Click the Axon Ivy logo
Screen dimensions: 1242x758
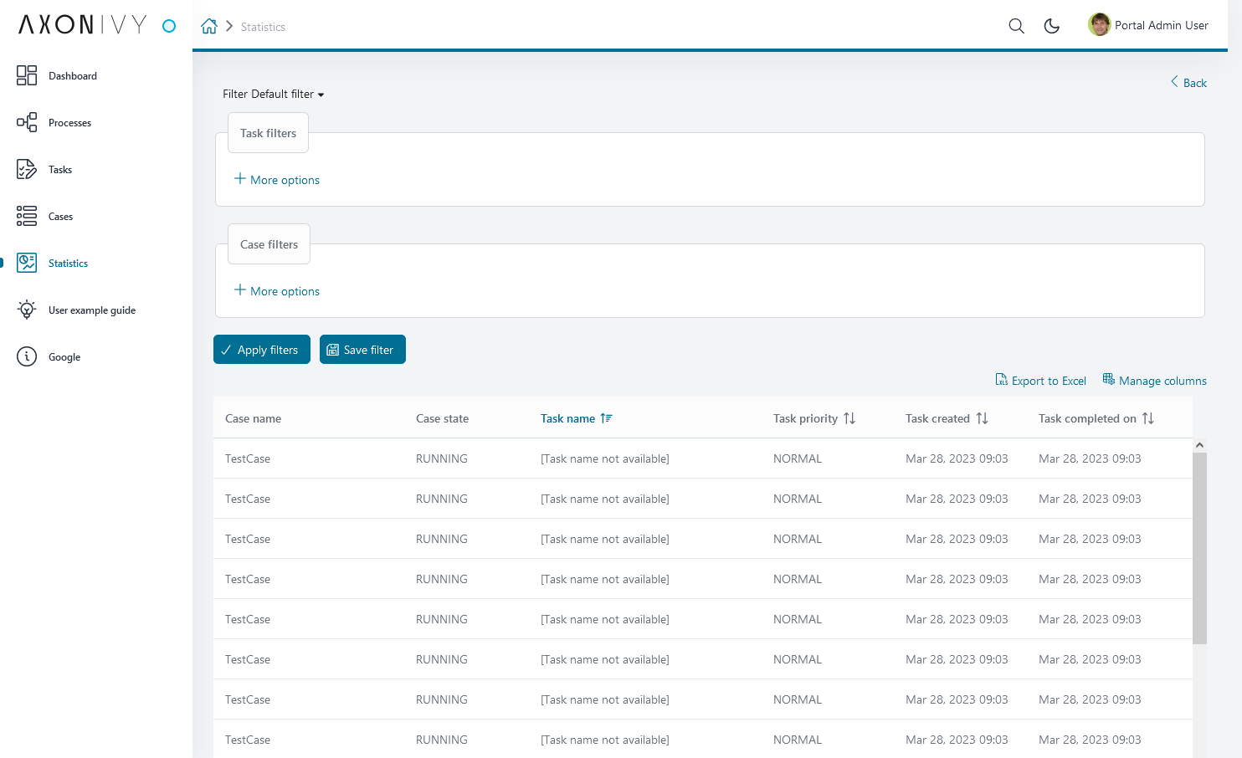point(83,25)
